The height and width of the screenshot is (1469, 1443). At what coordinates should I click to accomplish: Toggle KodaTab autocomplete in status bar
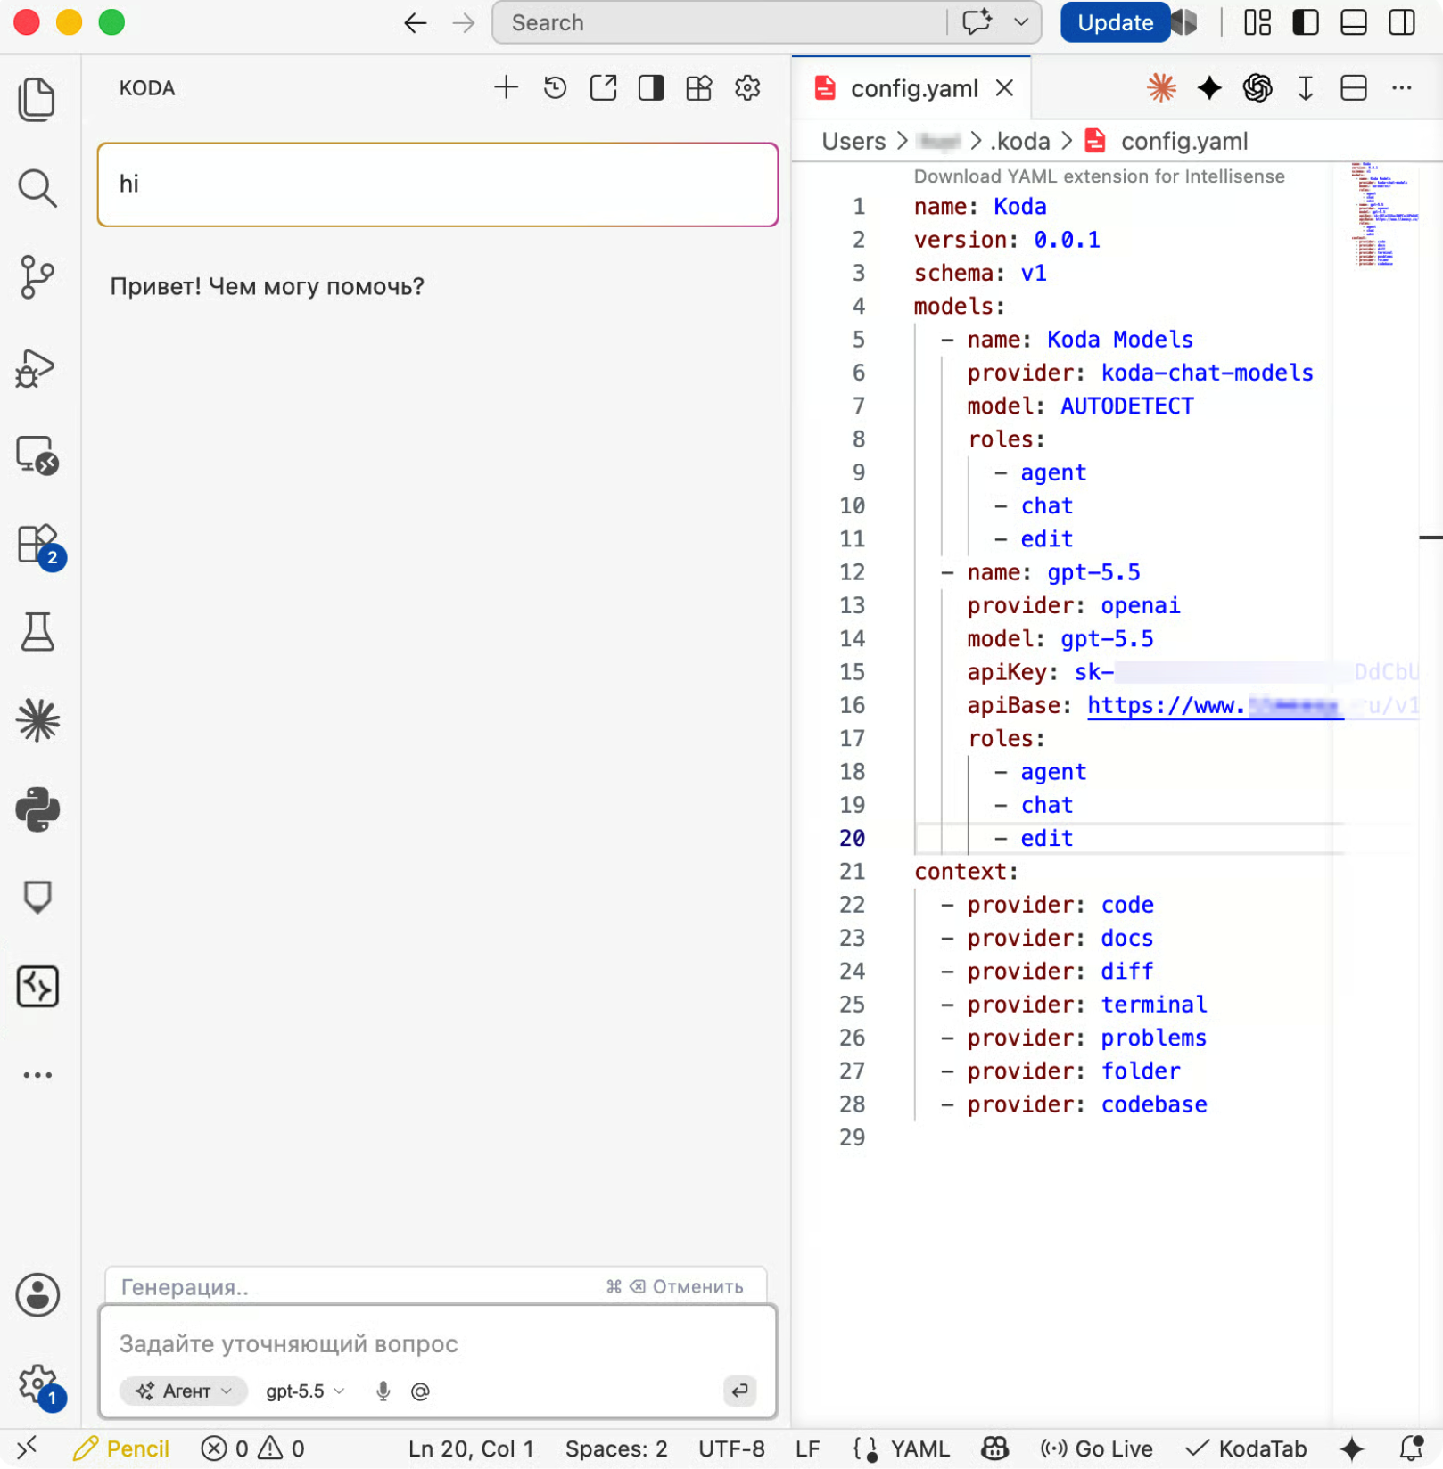(x=1246, y=1449)
